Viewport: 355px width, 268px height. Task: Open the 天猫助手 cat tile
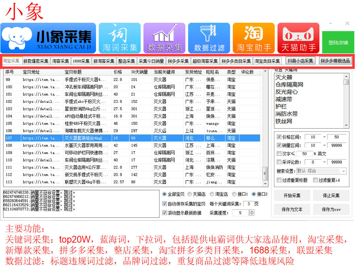point(299,38)
